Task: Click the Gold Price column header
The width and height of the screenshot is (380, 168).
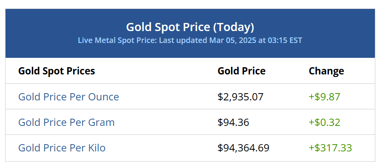Action: pos(242,71)
